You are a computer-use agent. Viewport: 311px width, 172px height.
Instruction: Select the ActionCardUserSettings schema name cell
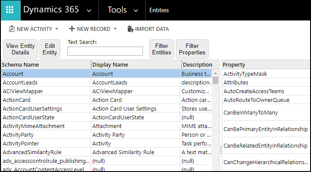[46, 108]
